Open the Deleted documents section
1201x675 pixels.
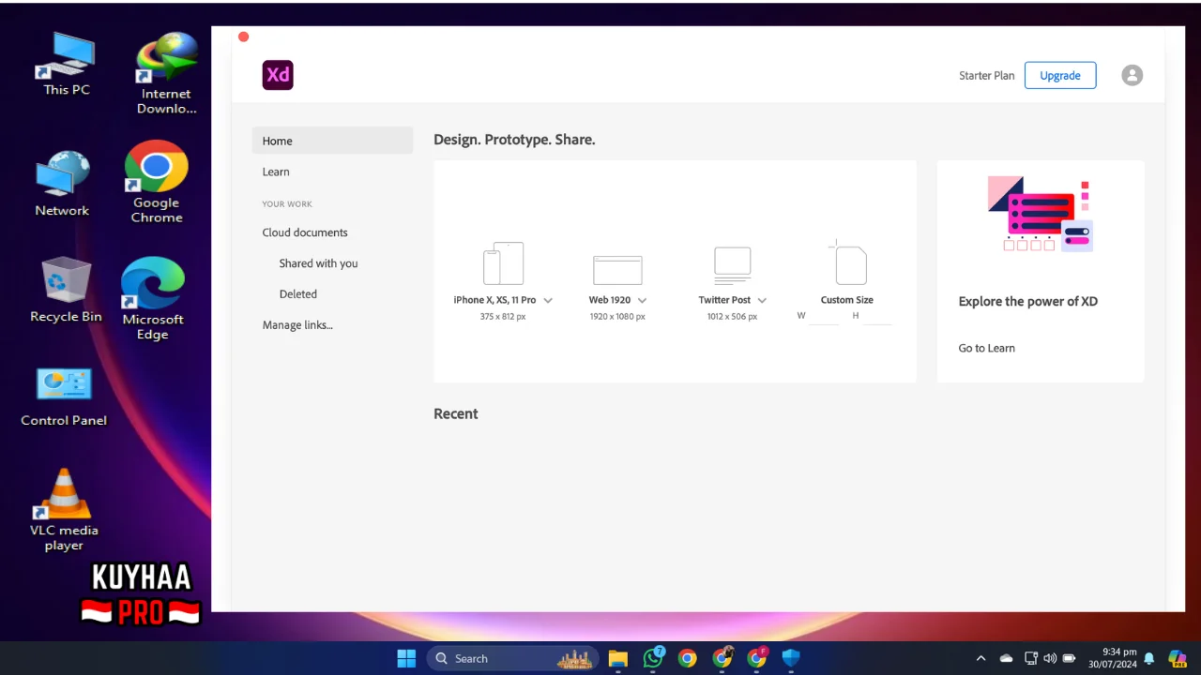(x=298, y=294)
